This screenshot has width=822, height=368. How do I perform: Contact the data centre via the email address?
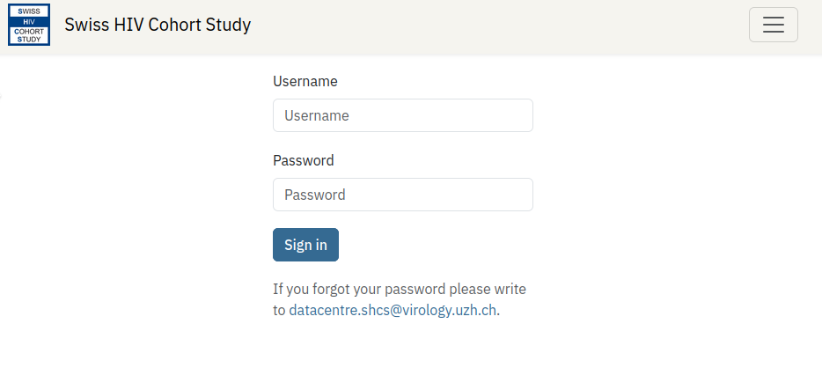pos(393,310)
